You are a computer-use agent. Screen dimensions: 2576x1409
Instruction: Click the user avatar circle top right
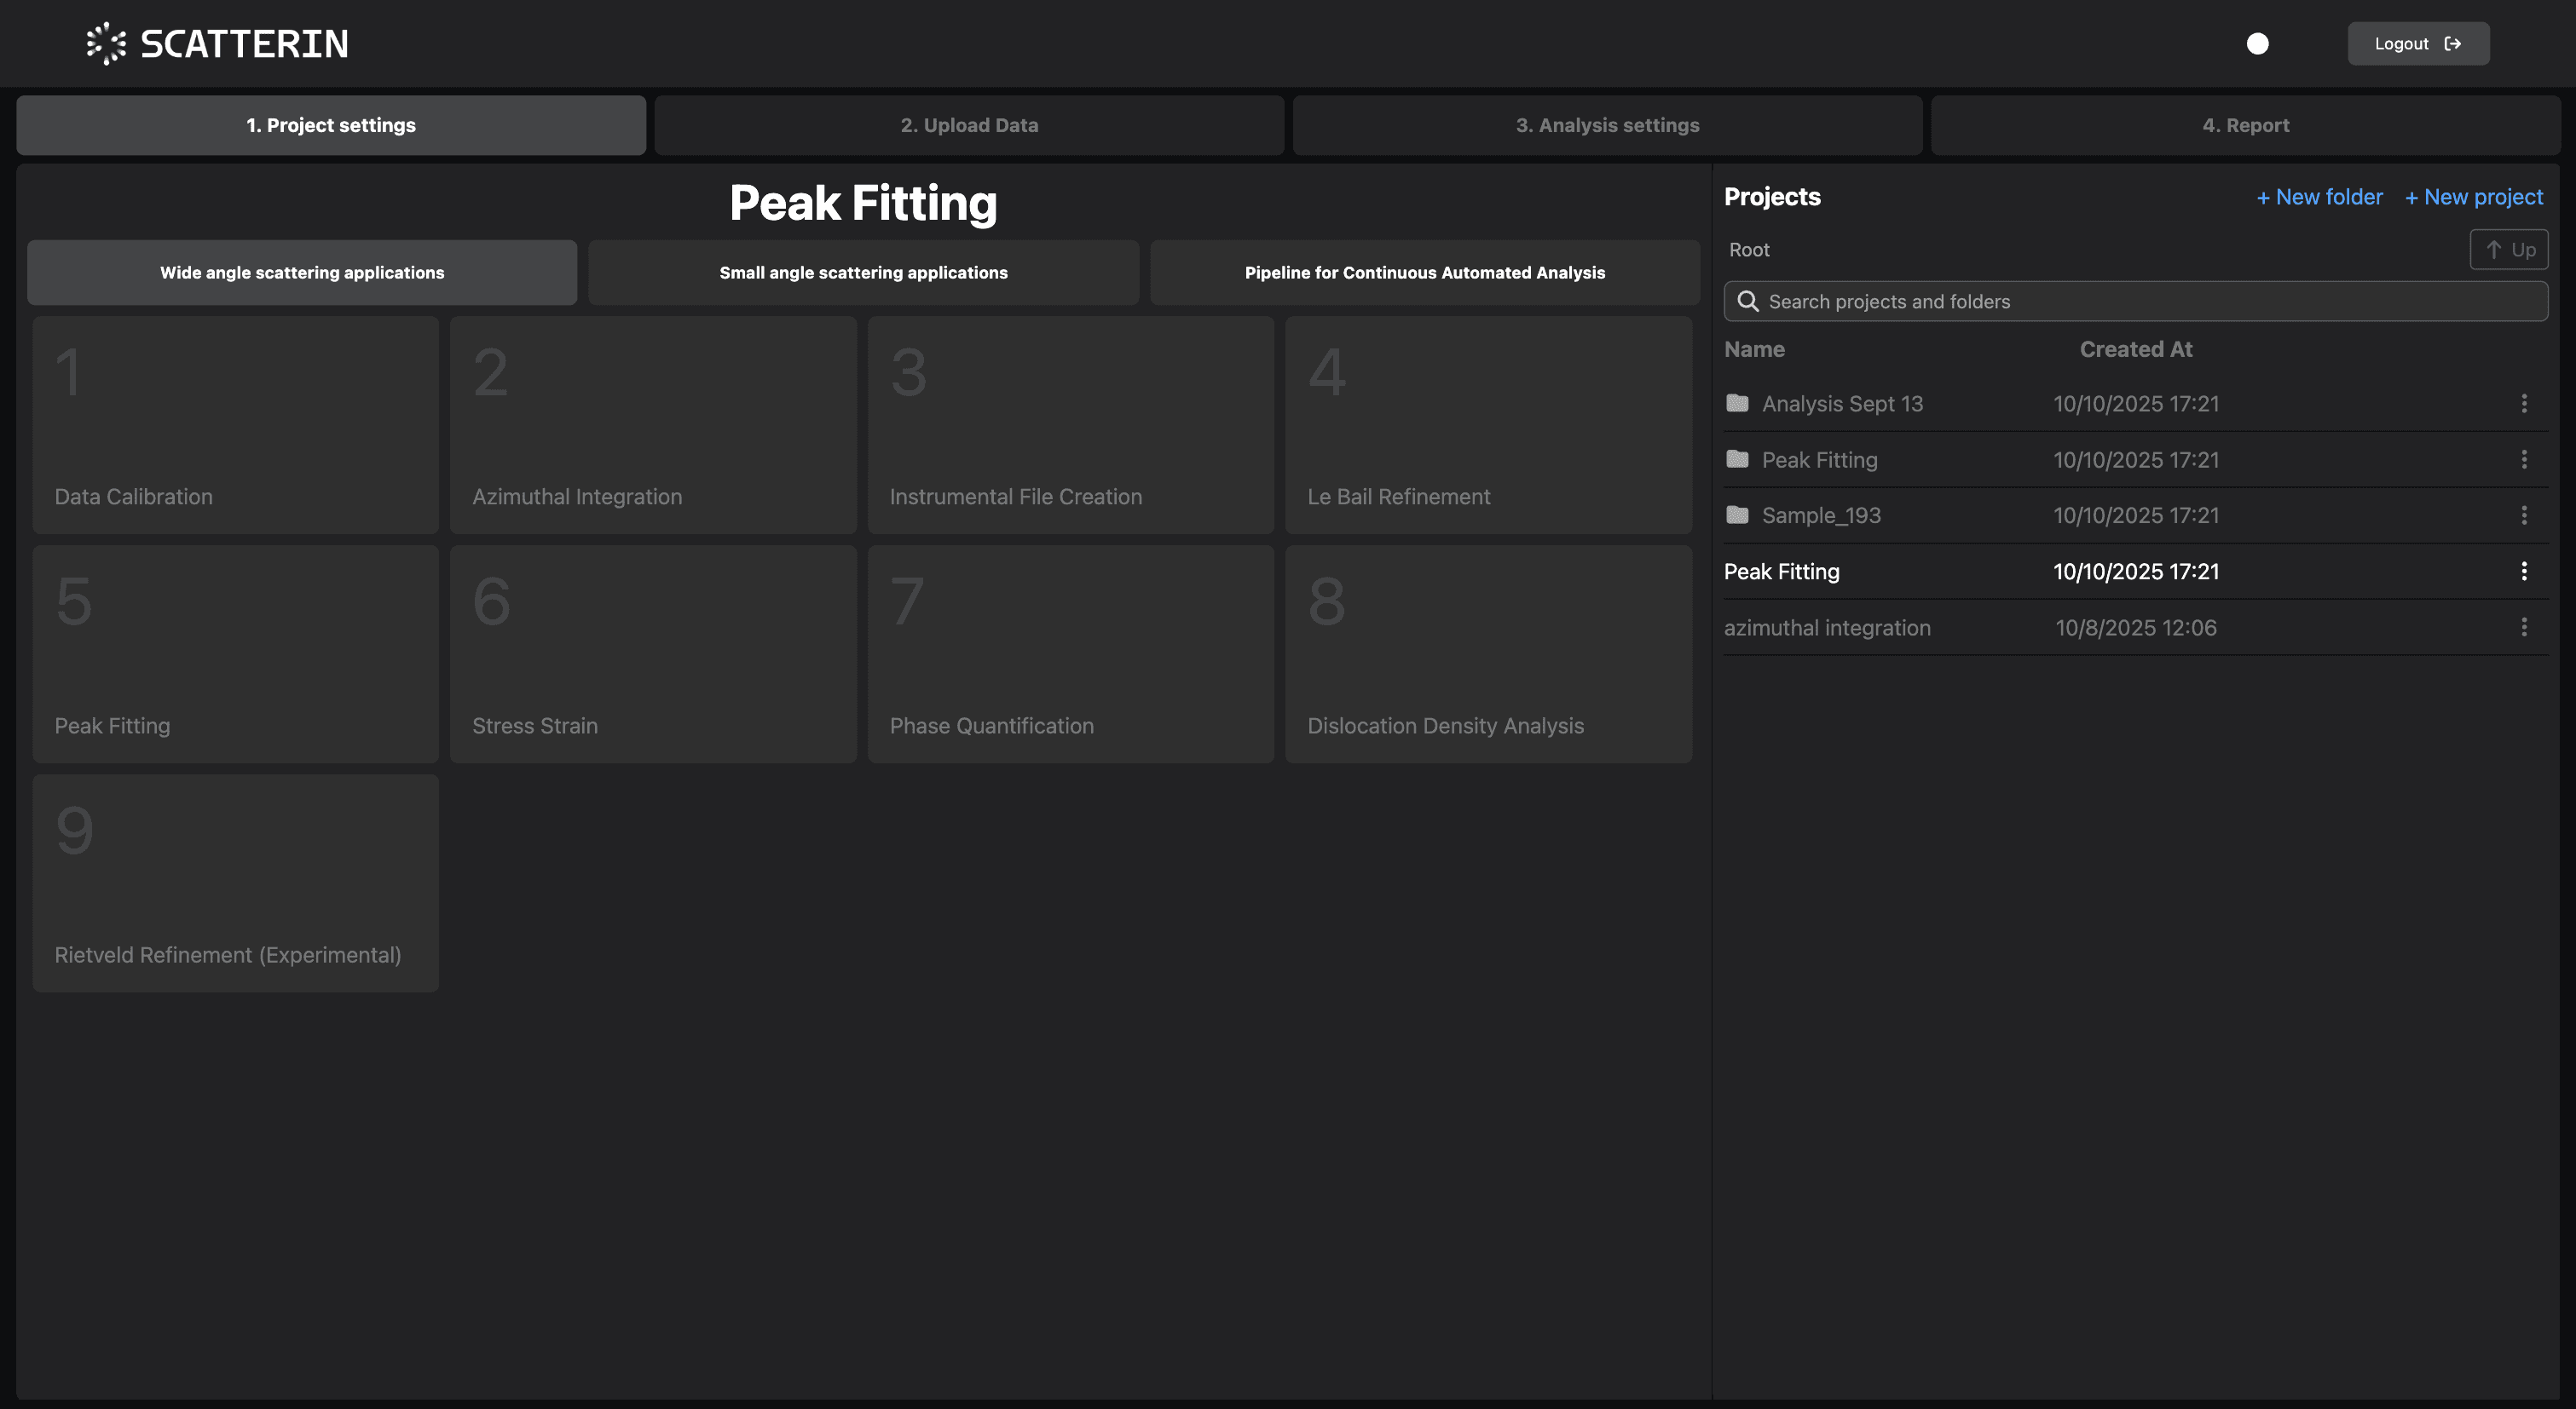2258,43
